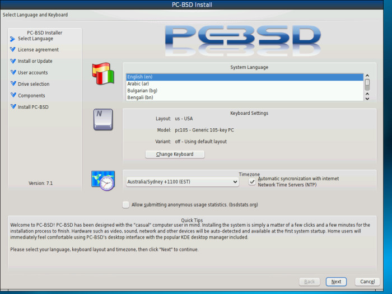Enable anonymous usage statistics checkbox
Viewport: 392px width, 294px height.
(125, 204)
